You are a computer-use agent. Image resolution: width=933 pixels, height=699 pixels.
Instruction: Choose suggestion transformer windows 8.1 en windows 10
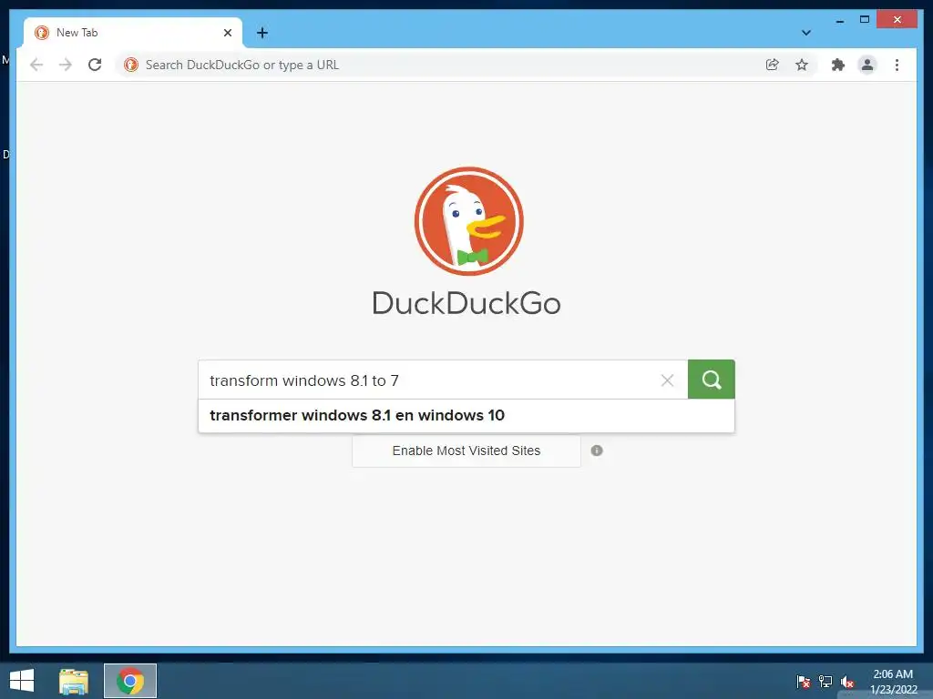466,415
